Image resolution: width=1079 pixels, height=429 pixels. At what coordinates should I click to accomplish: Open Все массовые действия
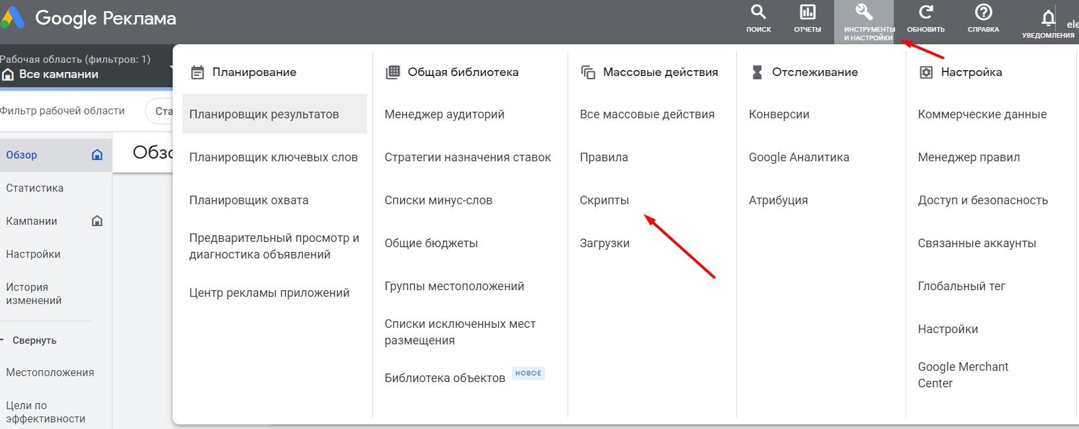point(647,114)
